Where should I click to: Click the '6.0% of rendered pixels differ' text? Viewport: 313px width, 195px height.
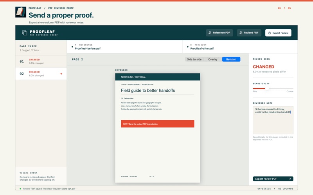point(269,72)
